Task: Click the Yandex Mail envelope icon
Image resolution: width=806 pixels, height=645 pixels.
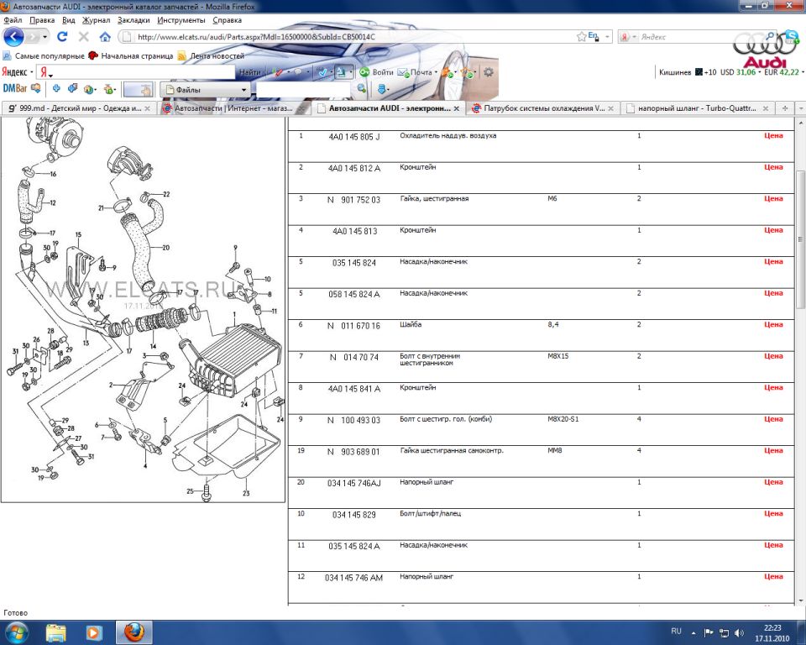Action: (x=403, y=72)
